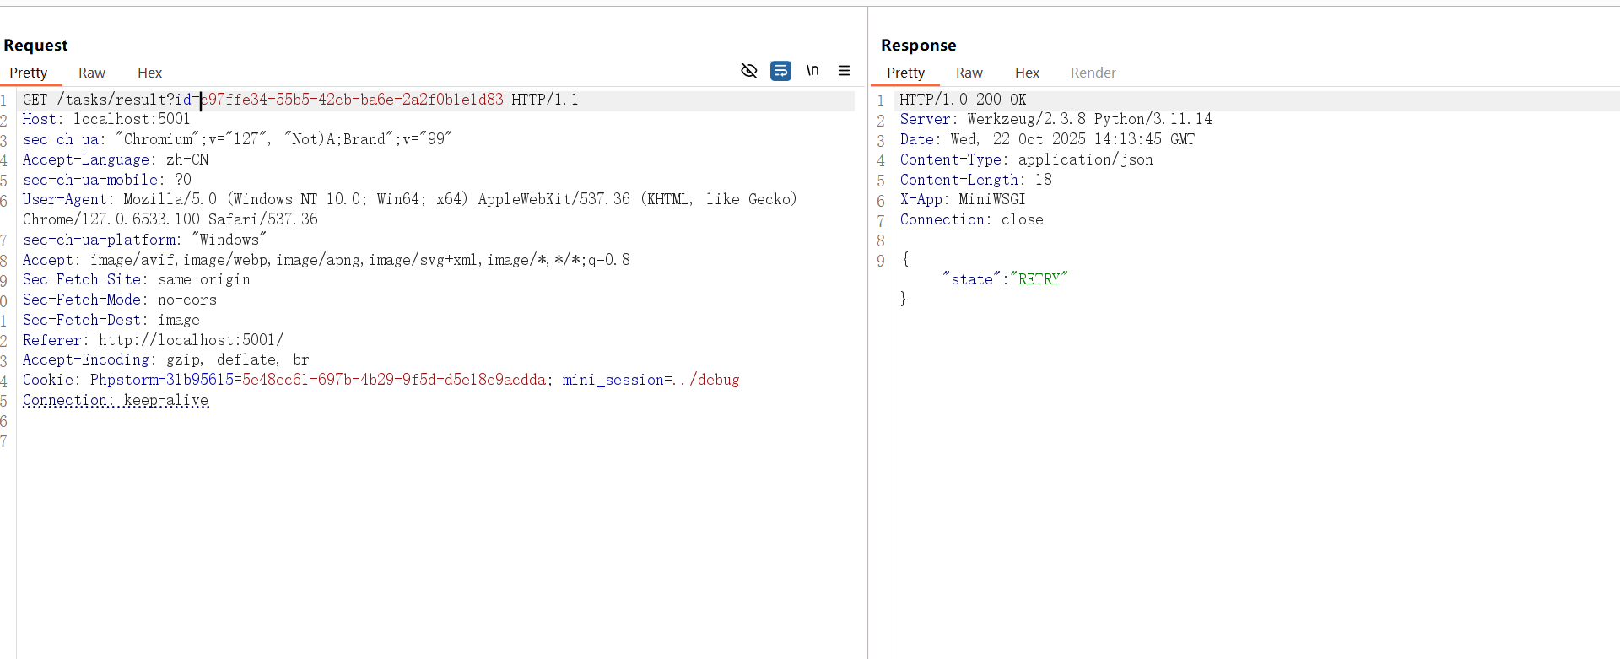
Task: Click the Connection keep-alive header line
Action: pyautogui.click(x=116, y=400)
